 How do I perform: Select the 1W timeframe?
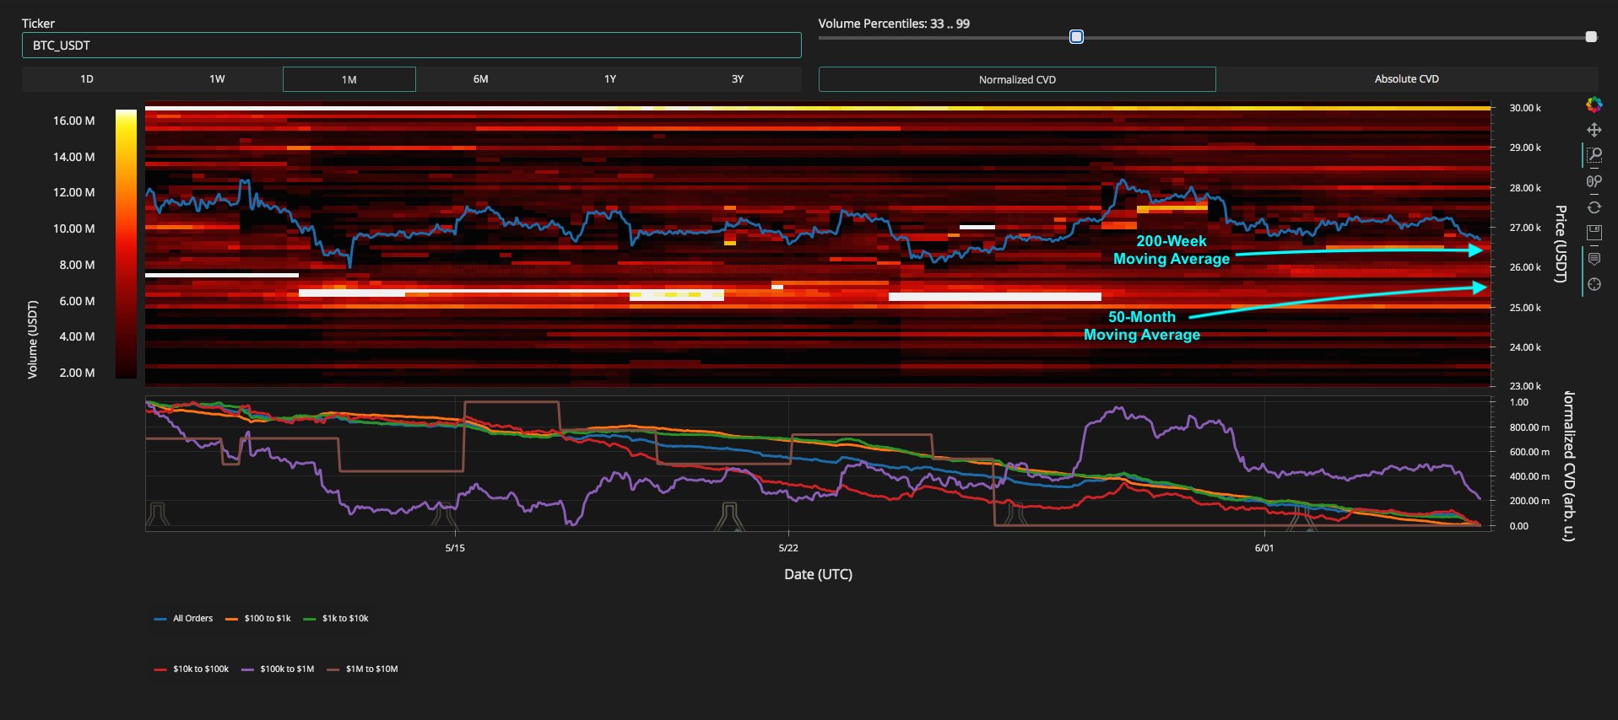(217, 79)
